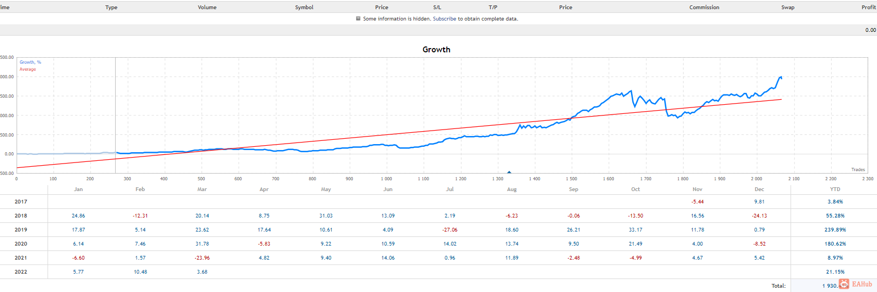Click the 'Total:' label below the table
The image size is (877, 292).
point(778,286)
